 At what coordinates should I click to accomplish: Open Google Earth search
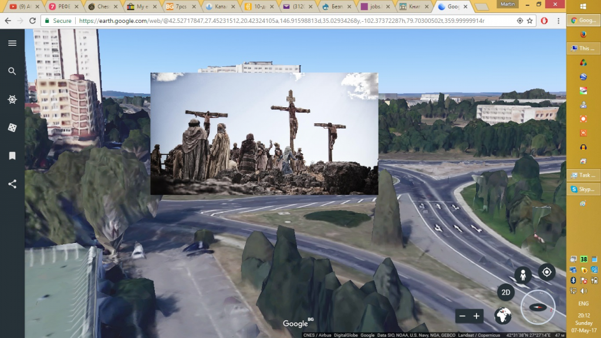coord(12,71)
